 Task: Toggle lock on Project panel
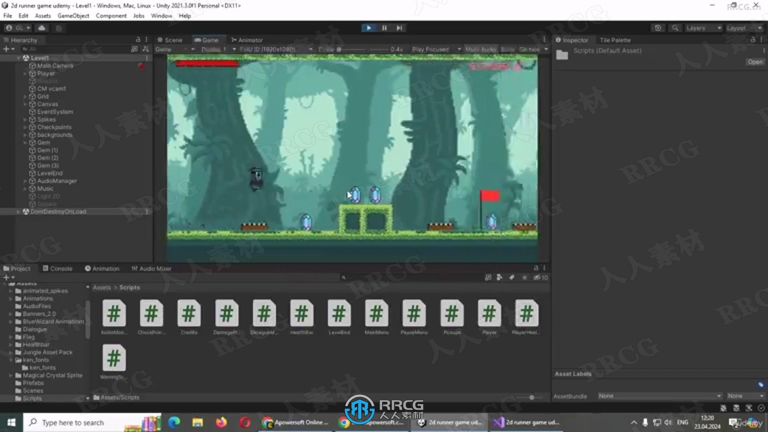536,268
